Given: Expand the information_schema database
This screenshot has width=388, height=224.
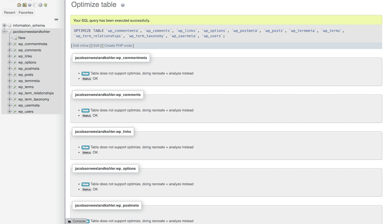Looking at the screenshot, I should (4, 25).
